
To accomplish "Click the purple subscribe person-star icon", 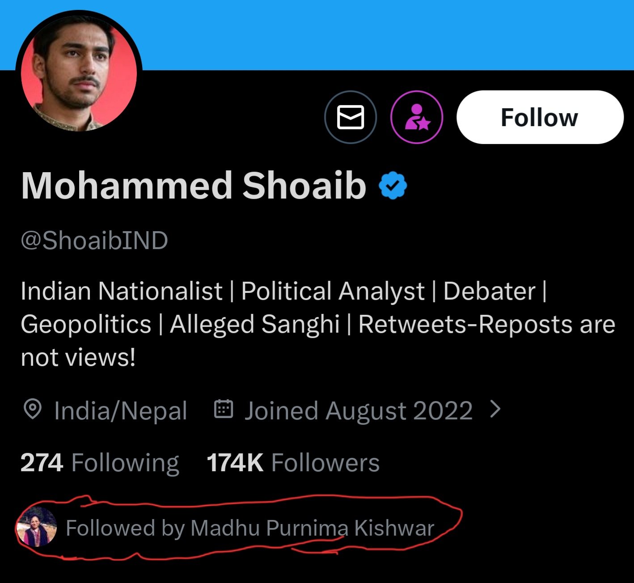I will [417, 117].
